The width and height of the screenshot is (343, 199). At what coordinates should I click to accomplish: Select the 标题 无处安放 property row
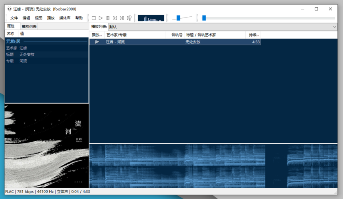[x=47, y=55]
